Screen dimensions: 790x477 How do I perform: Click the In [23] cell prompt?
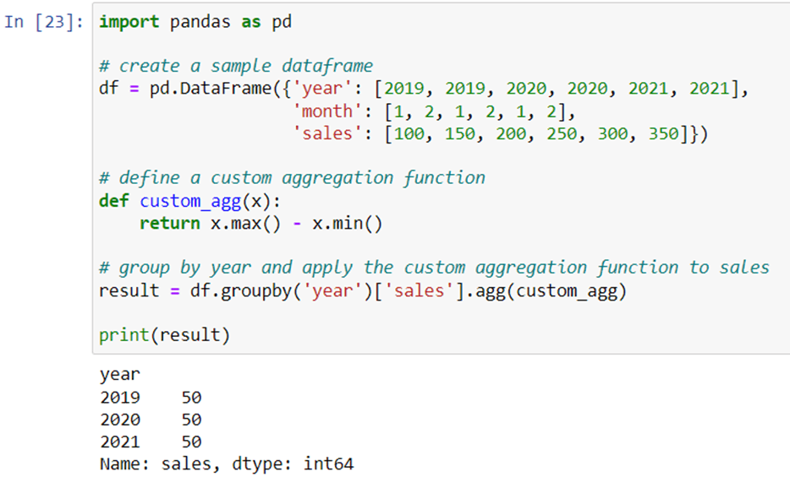click(44, 22)
